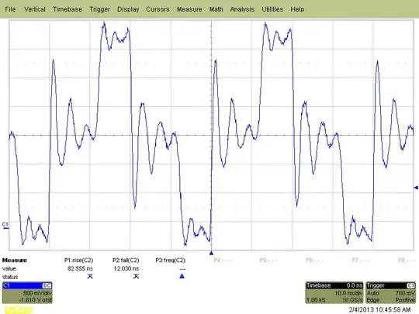This screenshot has width=419, height=314.
Task: Select empty P7 measurement slot
Action: [x=361, y=260]
